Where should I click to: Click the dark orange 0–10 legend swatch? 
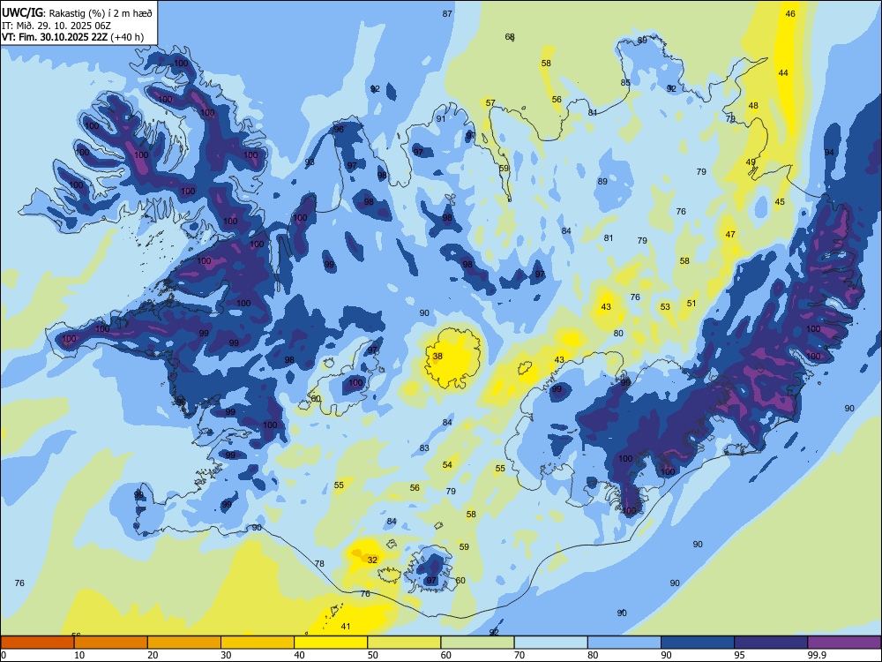[37, 643]
